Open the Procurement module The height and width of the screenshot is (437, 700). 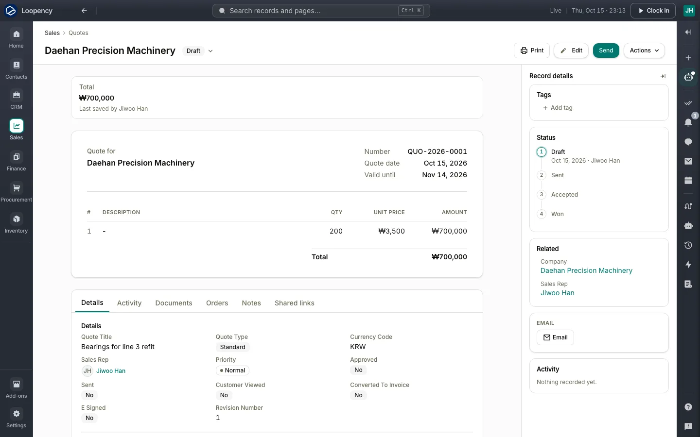pos(16,192)
